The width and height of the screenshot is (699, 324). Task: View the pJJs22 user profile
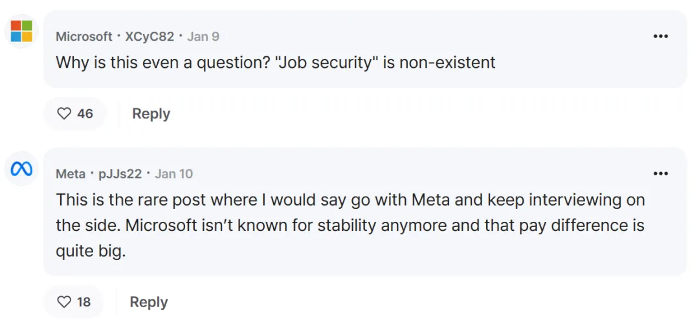coord(121,174)
